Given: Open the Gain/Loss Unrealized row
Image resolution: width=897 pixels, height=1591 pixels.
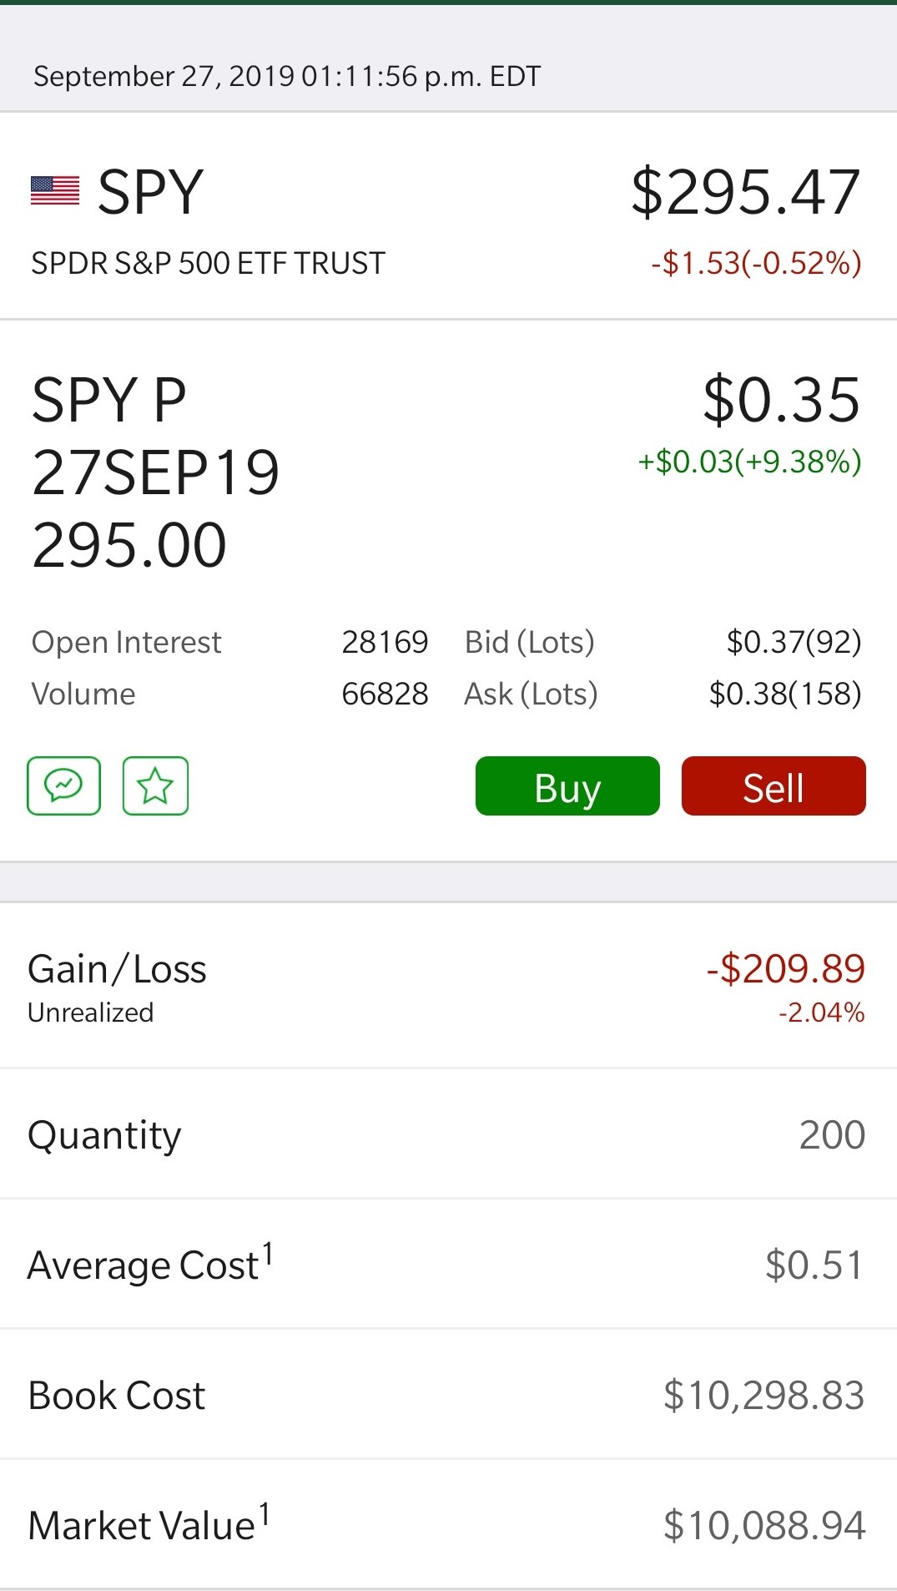Looking at the screenshot, I should (448, 986).
